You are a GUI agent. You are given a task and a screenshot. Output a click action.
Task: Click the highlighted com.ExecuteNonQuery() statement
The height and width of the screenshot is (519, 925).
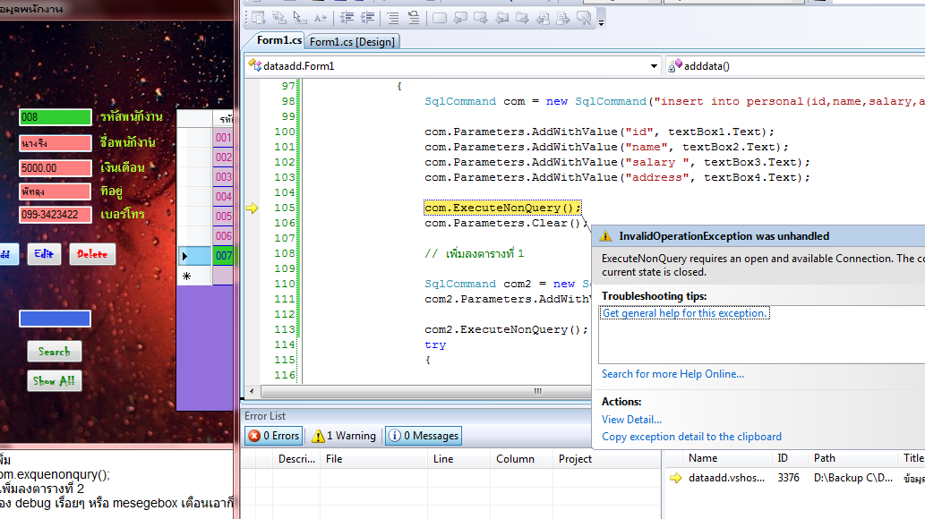tap(502, 208)
